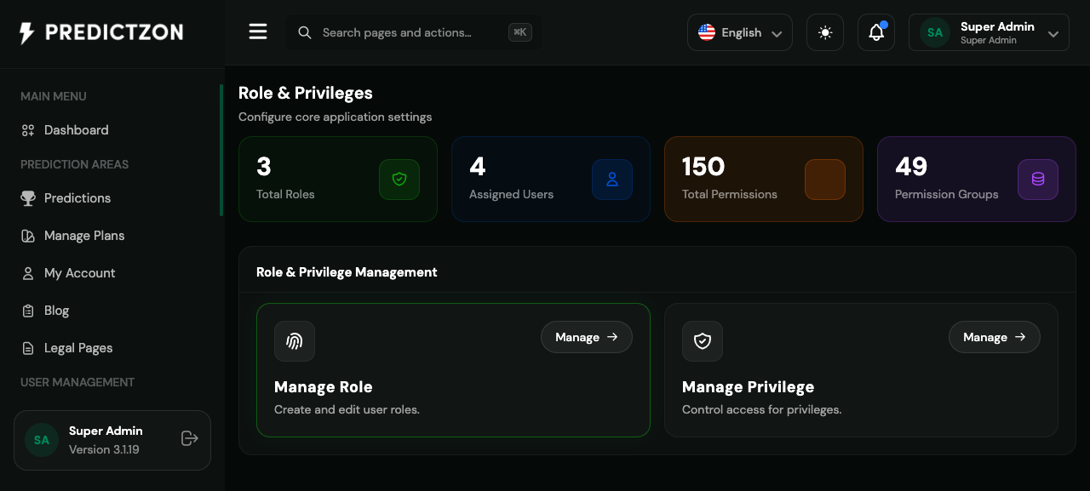
Task: Focus the search pages and actions field
Action: click(x=413, y=32)
